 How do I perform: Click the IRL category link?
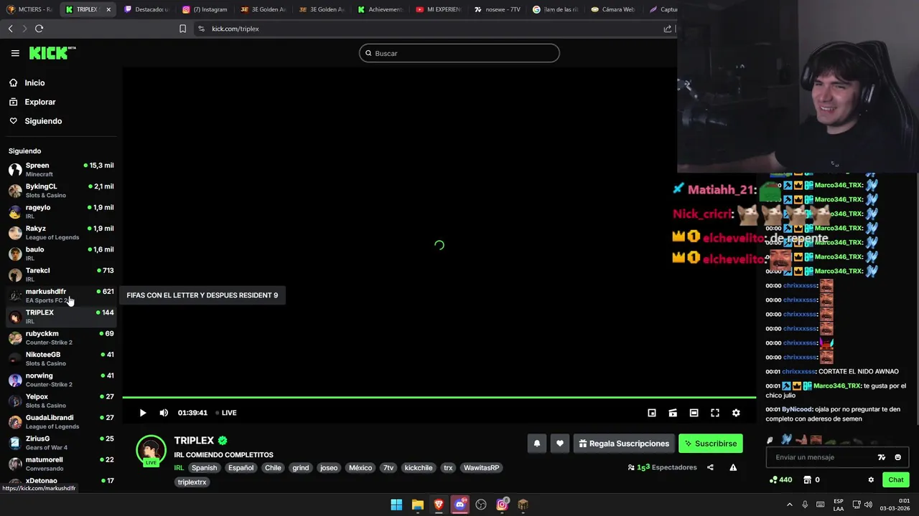tap(179, 468)
